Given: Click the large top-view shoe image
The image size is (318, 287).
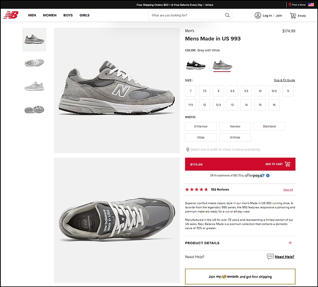Looking at the screenshot, I should [117, 220].
